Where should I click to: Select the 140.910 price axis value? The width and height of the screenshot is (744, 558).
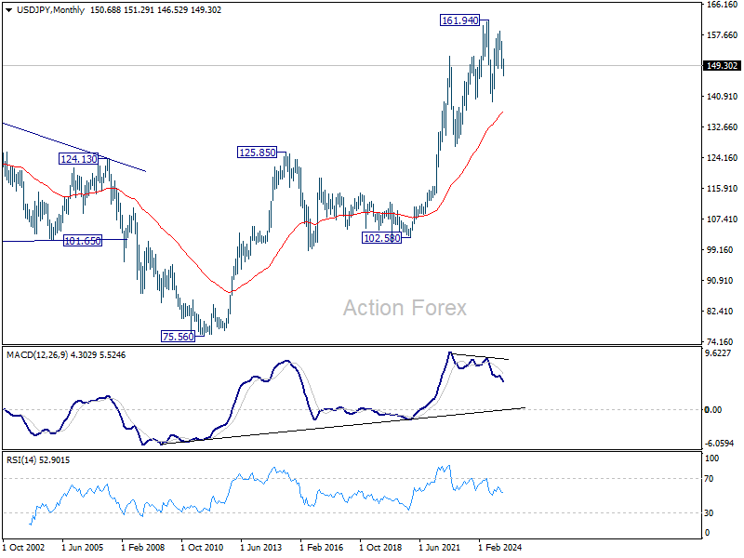[x=722, y=97]
